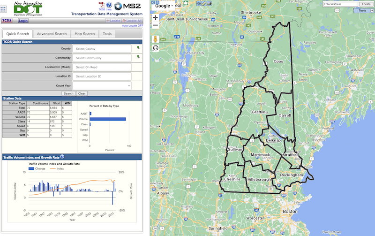Click the Login button
This screenshot has height=236, width=375.
click(23, 21)
